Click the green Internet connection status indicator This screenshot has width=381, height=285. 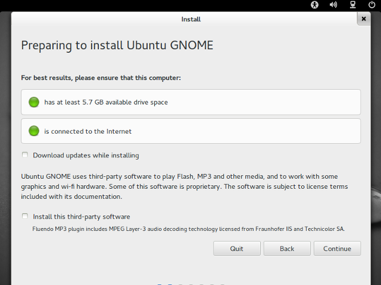34,131
